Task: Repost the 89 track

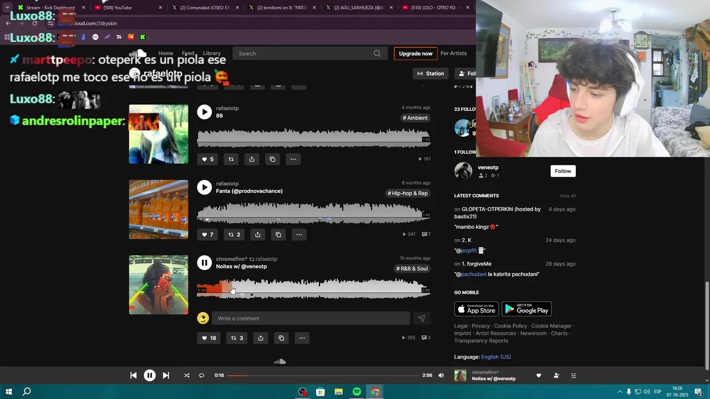Action: [231, 159]
